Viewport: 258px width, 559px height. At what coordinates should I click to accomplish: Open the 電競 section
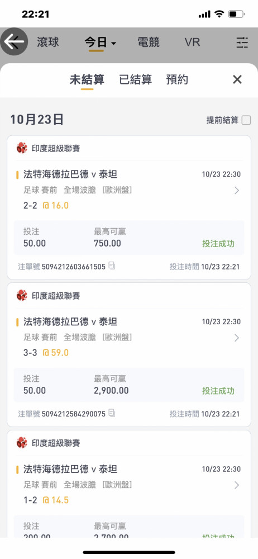(x=148, y=42)
